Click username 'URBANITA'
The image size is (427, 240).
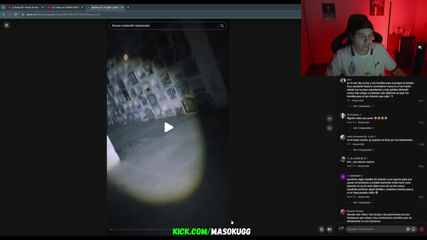(355, 176)
